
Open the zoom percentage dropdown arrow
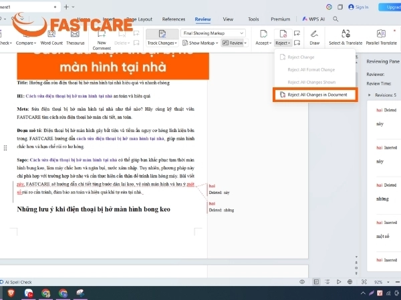click(x=388, y=282)
